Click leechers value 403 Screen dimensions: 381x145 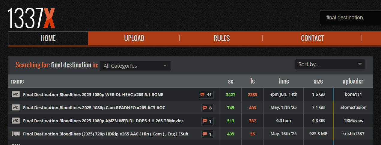point(252,107)
